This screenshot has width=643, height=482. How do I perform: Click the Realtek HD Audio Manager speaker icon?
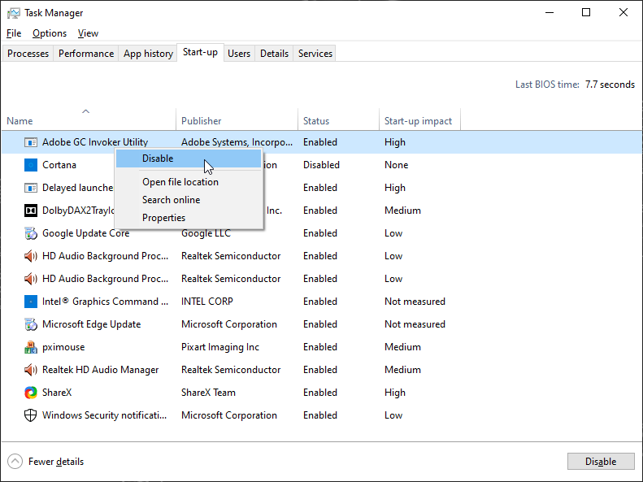(x=31, y=370)
